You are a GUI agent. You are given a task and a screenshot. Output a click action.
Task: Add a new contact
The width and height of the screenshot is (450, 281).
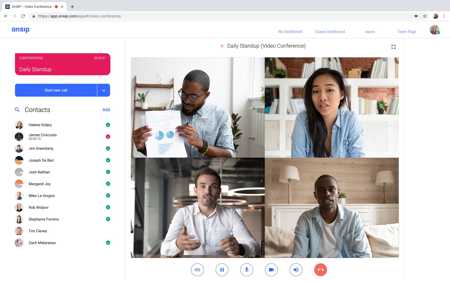106,110
